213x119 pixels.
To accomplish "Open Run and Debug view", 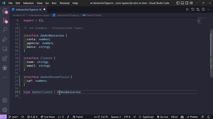I will (x=5, y=39).
